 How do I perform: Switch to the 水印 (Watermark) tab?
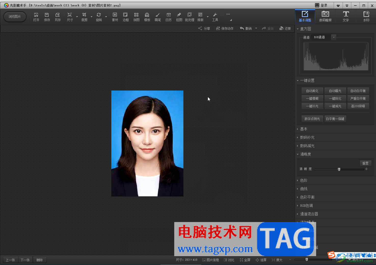tap(366, 16)
